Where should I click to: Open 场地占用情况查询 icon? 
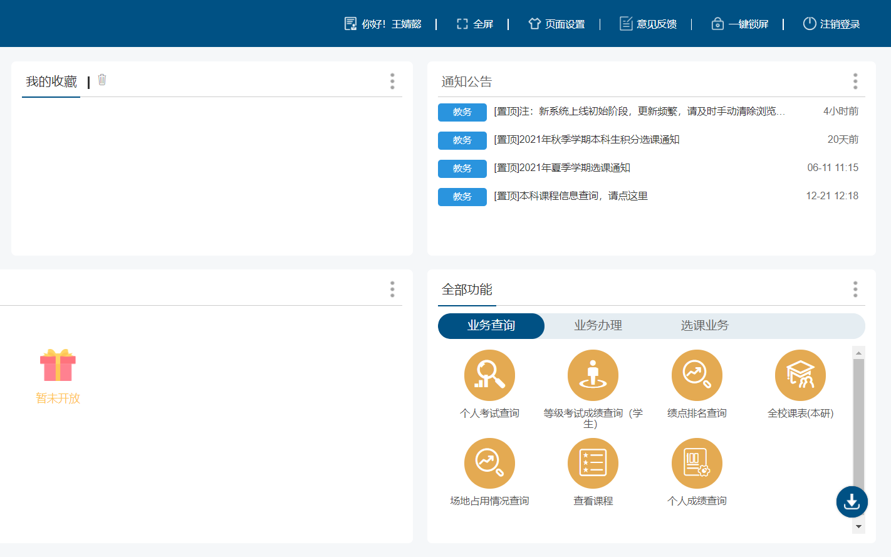click(x=489, y=464)
